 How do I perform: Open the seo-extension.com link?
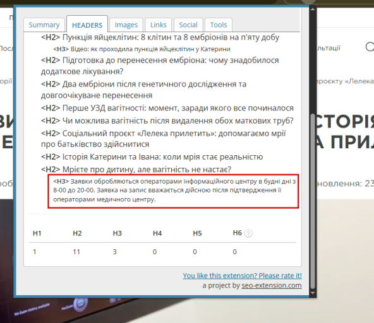pos(272,285)
